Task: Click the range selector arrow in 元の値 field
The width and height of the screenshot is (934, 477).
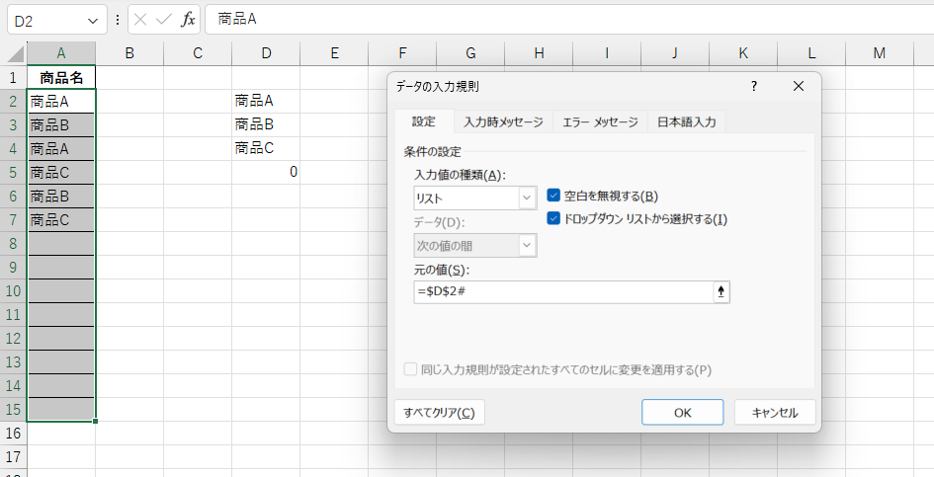Action: coord(721,291)
